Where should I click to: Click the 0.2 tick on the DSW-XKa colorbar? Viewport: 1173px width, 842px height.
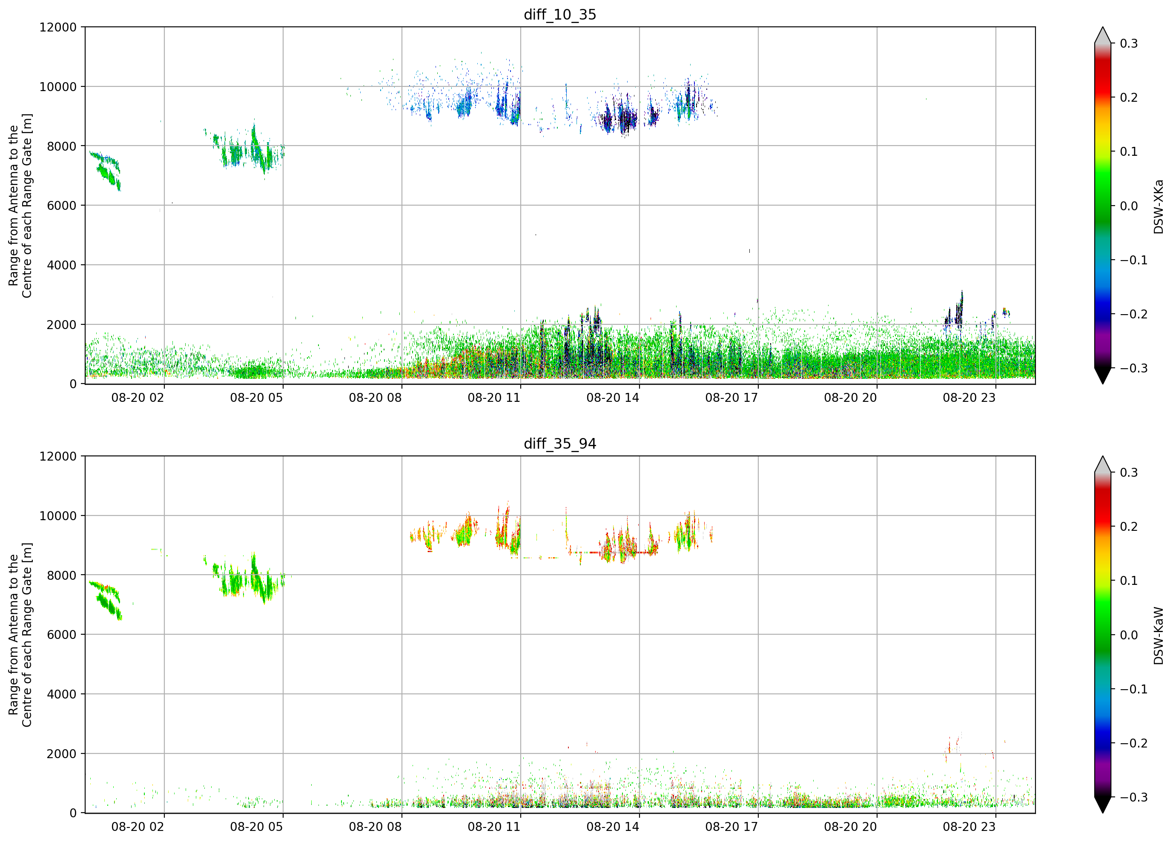point(1129,98)
